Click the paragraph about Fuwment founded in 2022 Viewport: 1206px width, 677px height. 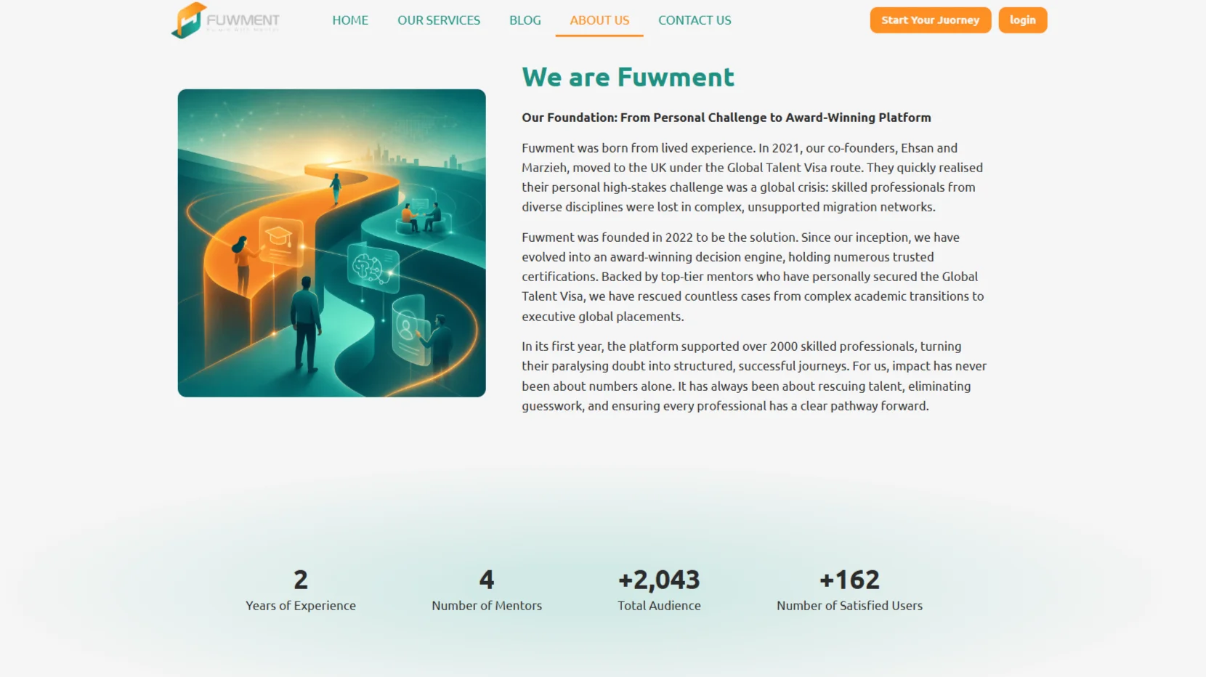coord(753,277)
